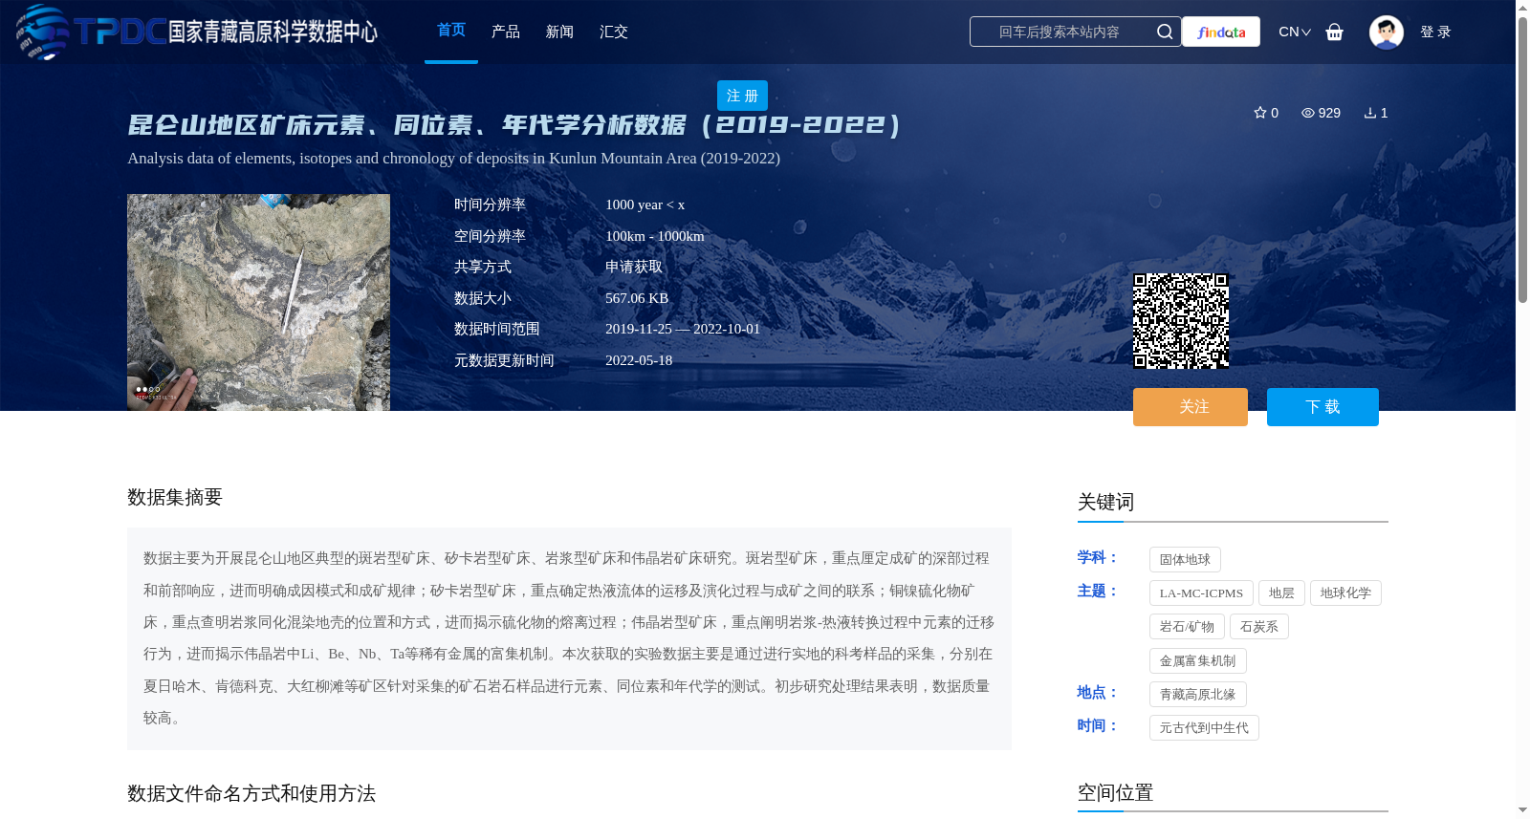Open the 产品 menu
This screenshot has height=819, width=1530.
[x=506, y=32]
